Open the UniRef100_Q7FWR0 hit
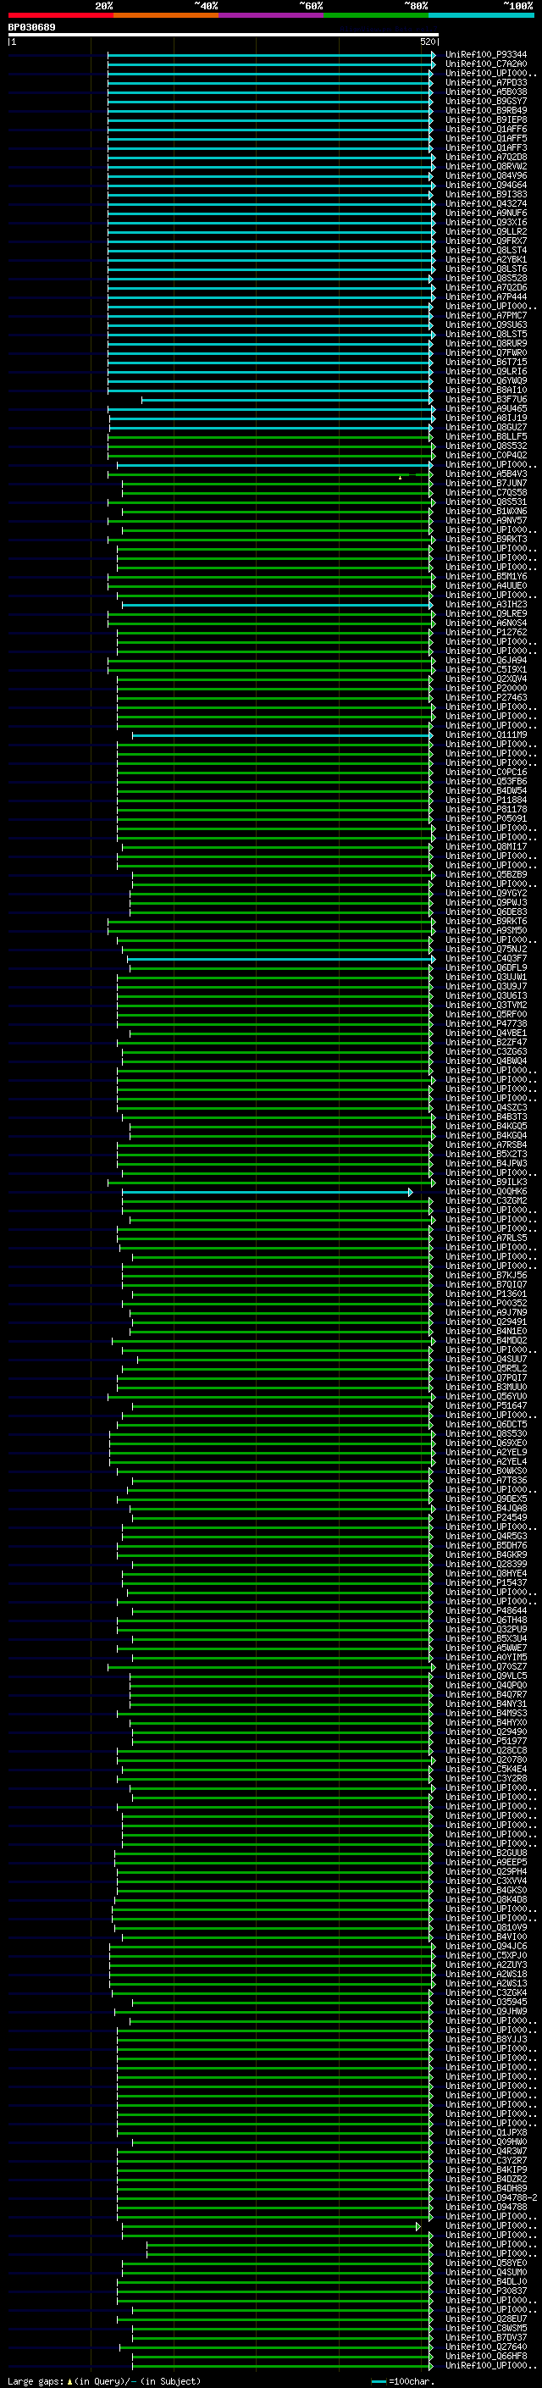542x2388 pixels. point(485,353)
